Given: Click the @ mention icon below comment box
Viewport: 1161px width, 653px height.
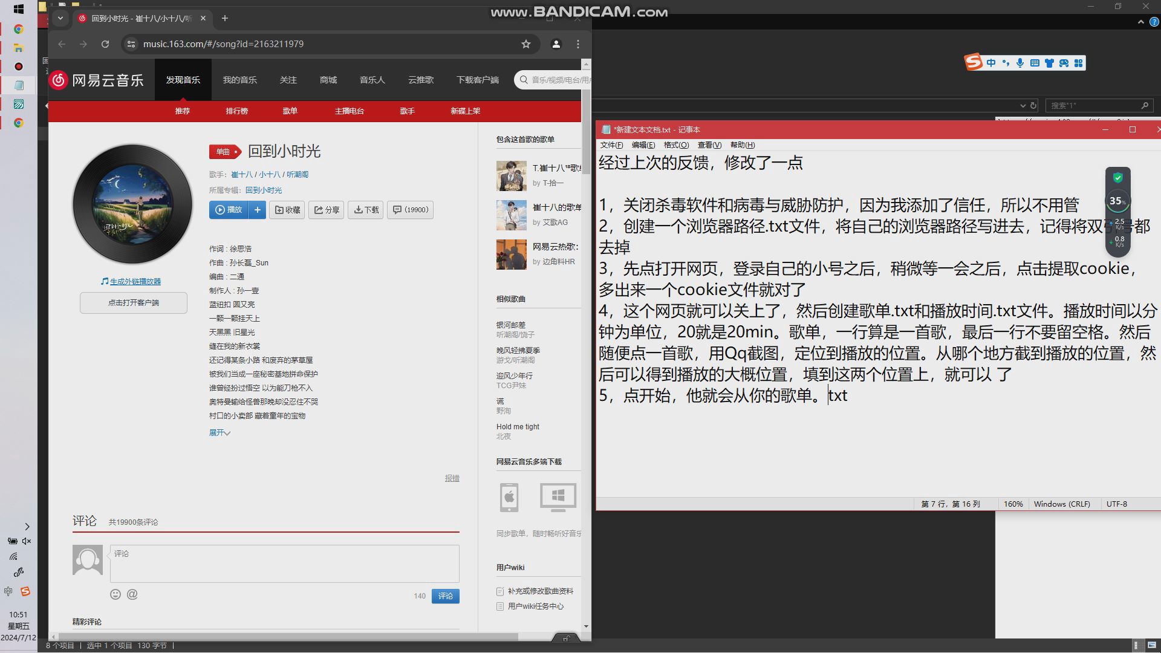Looking at the screenshot, I should point(132,594).
